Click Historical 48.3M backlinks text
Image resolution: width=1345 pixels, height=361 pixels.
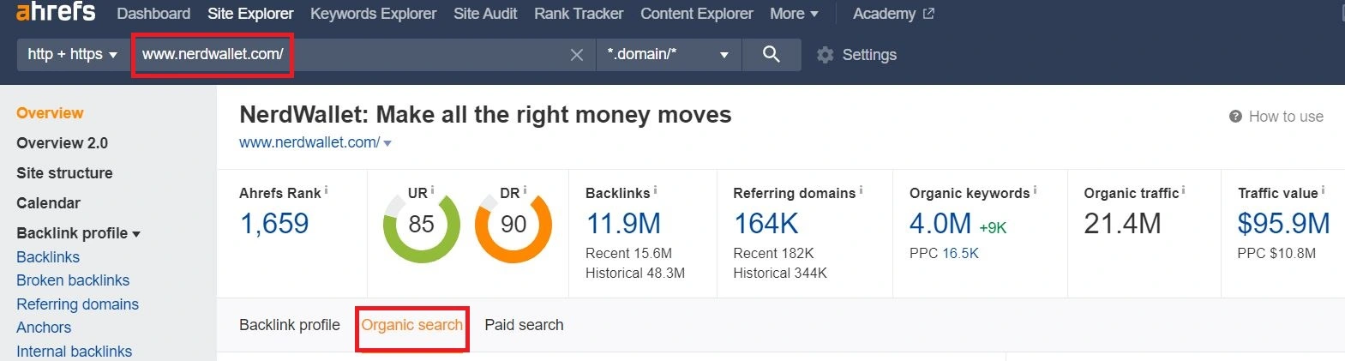(x=635, y=273)
